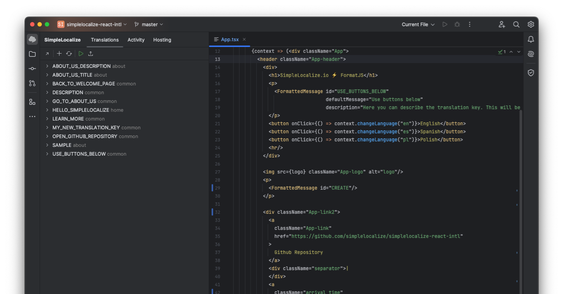
Task: Click the diagonal arrow icon in SimpleLocalize toolbar
Action: click(x=47, y=54)
